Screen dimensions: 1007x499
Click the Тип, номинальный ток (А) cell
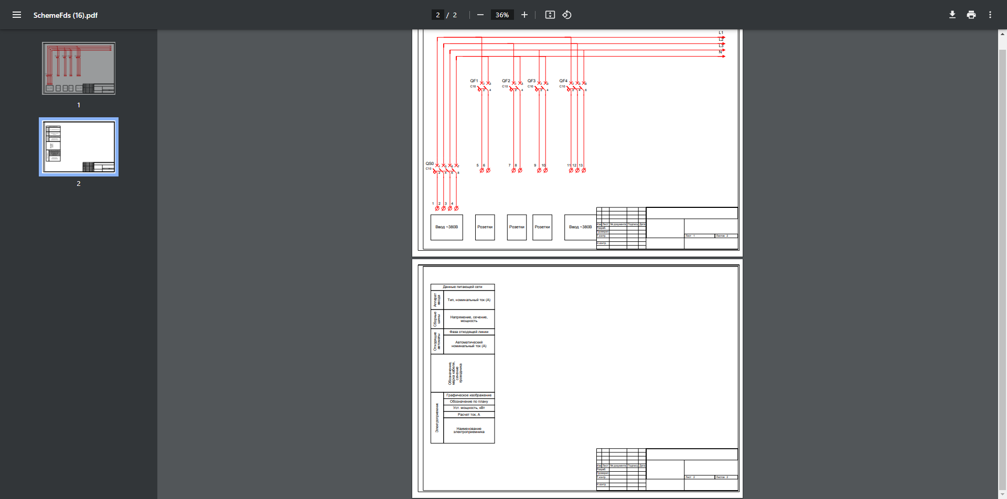click(469, 300)
